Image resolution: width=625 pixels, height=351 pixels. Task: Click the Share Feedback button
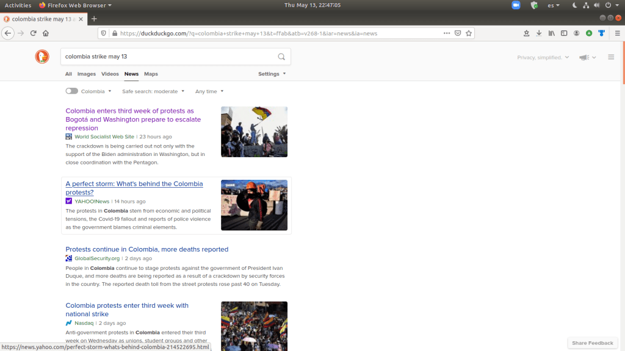pos(593,343)
